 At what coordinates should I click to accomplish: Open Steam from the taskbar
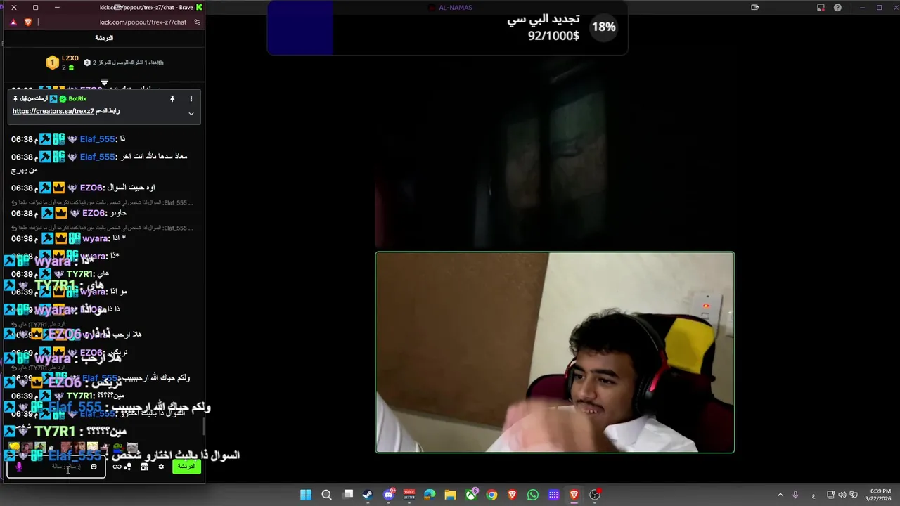point(368,495)
